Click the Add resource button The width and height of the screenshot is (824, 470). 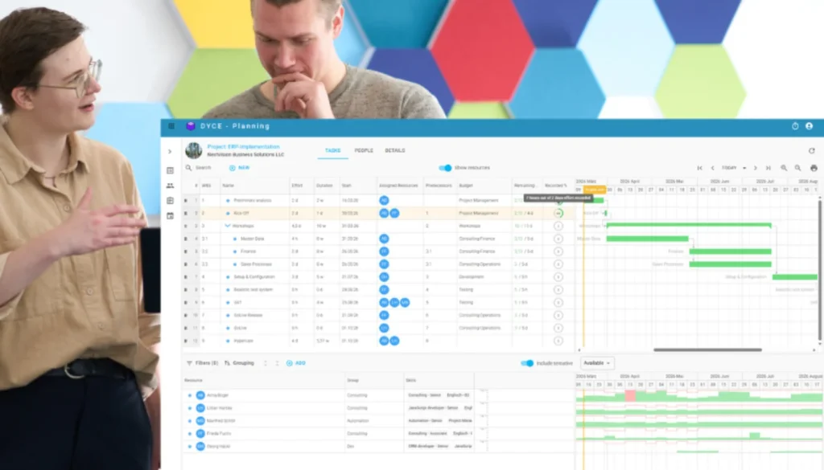296,363
